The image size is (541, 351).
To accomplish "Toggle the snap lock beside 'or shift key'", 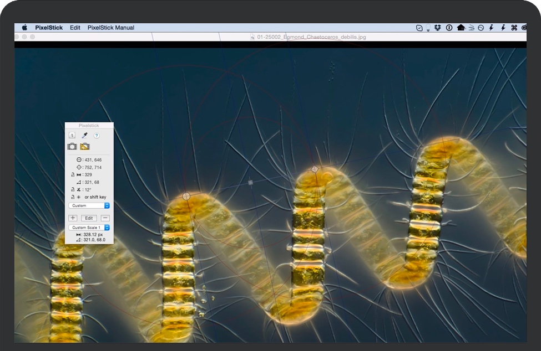I will 73,197.
